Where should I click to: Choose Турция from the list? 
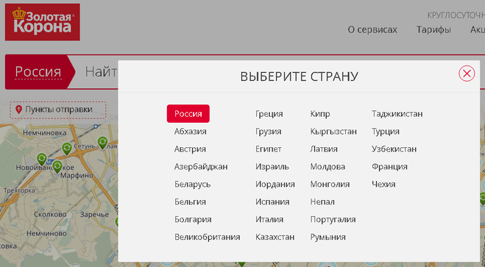(x=386, y=132)
